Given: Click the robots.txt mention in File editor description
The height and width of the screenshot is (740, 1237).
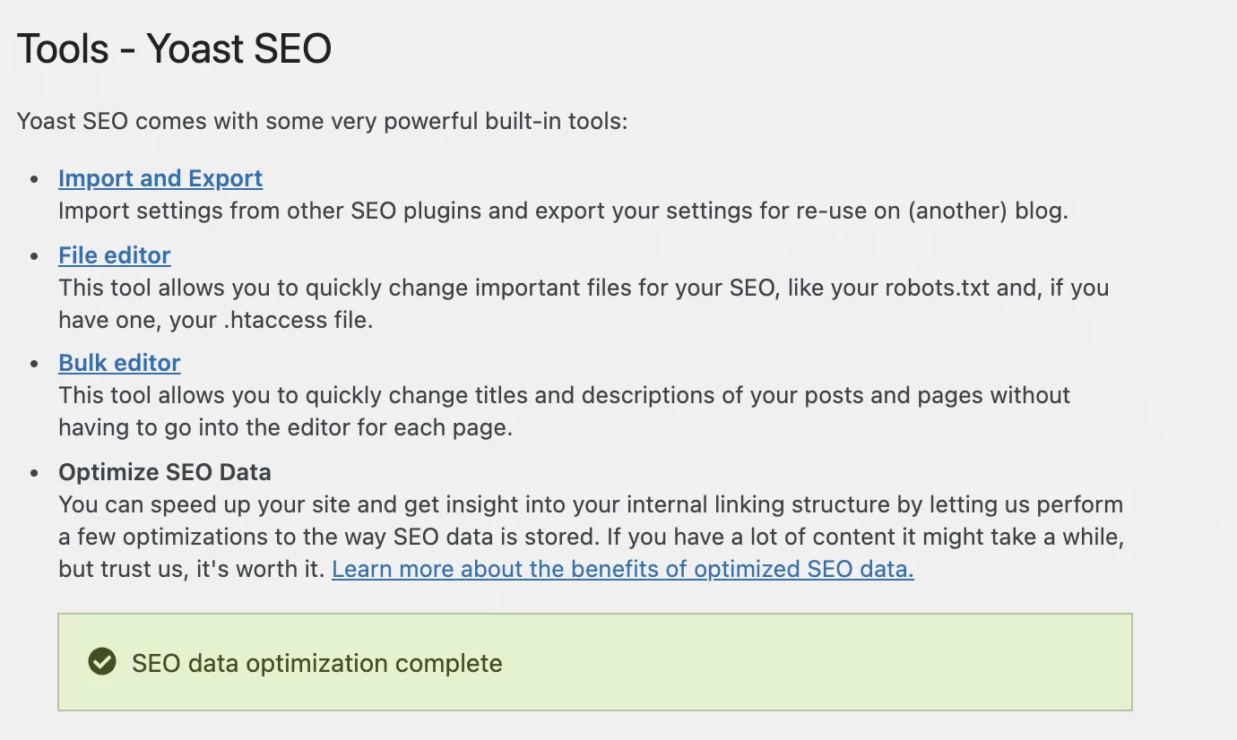Looking at the screenshot, I should [x=940, y=288].
